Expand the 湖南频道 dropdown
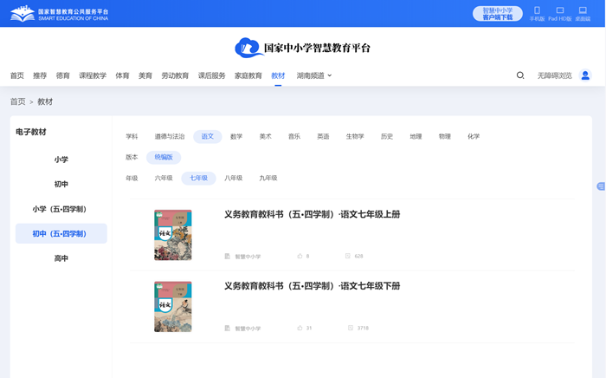The image size is (606, 378). 313,75
